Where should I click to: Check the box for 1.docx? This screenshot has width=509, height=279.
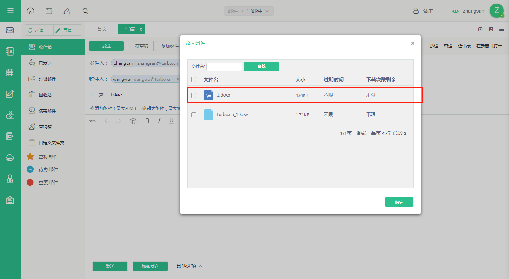tap(194, 95)
